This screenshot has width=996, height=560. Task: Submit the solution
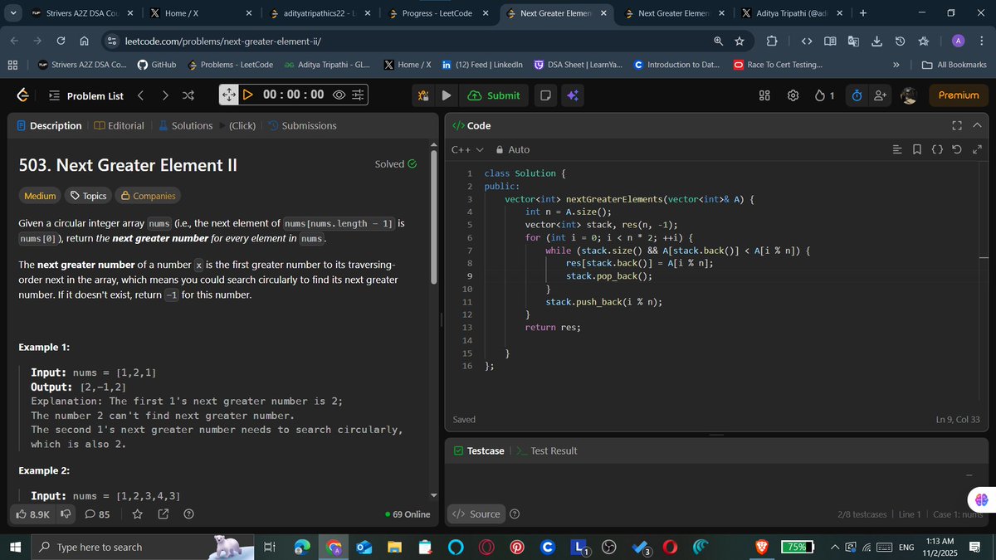tap(494, 95)
